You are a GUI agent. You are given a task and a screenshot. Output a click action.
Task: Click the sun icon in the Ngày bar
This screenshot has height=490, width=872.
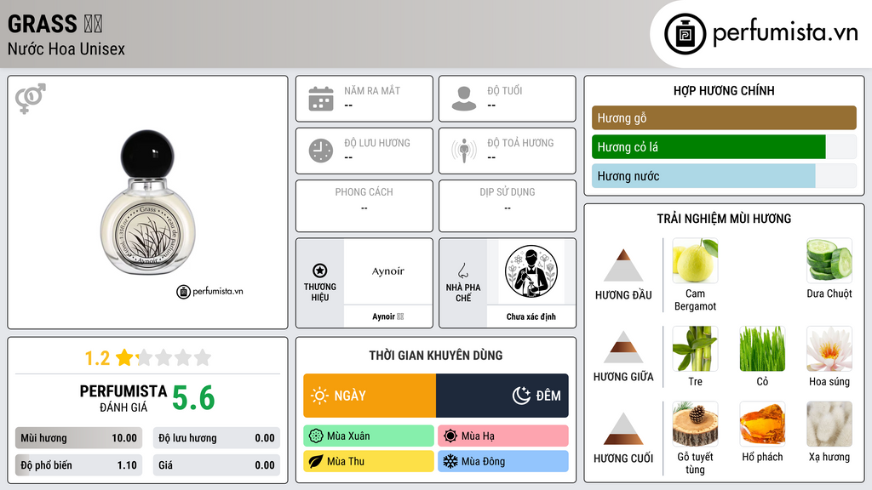319,396
